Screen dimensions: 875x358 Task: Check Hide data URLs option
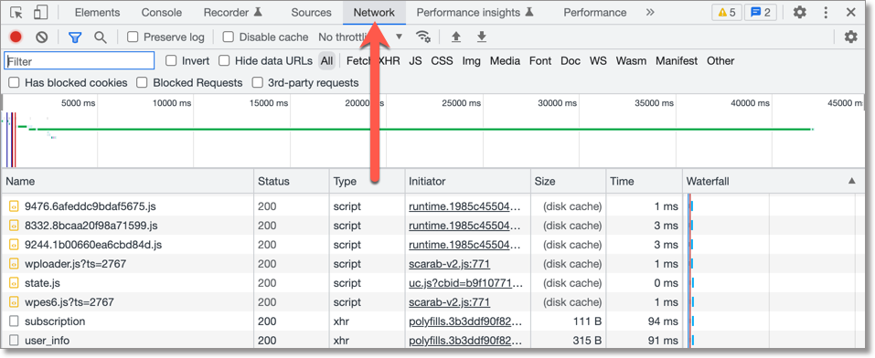click(224, 61)
